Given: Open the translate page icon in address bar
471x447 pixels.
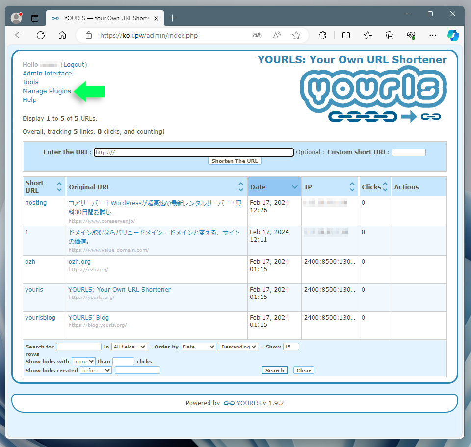Looking at the screenshot, I should click(257, 35).
